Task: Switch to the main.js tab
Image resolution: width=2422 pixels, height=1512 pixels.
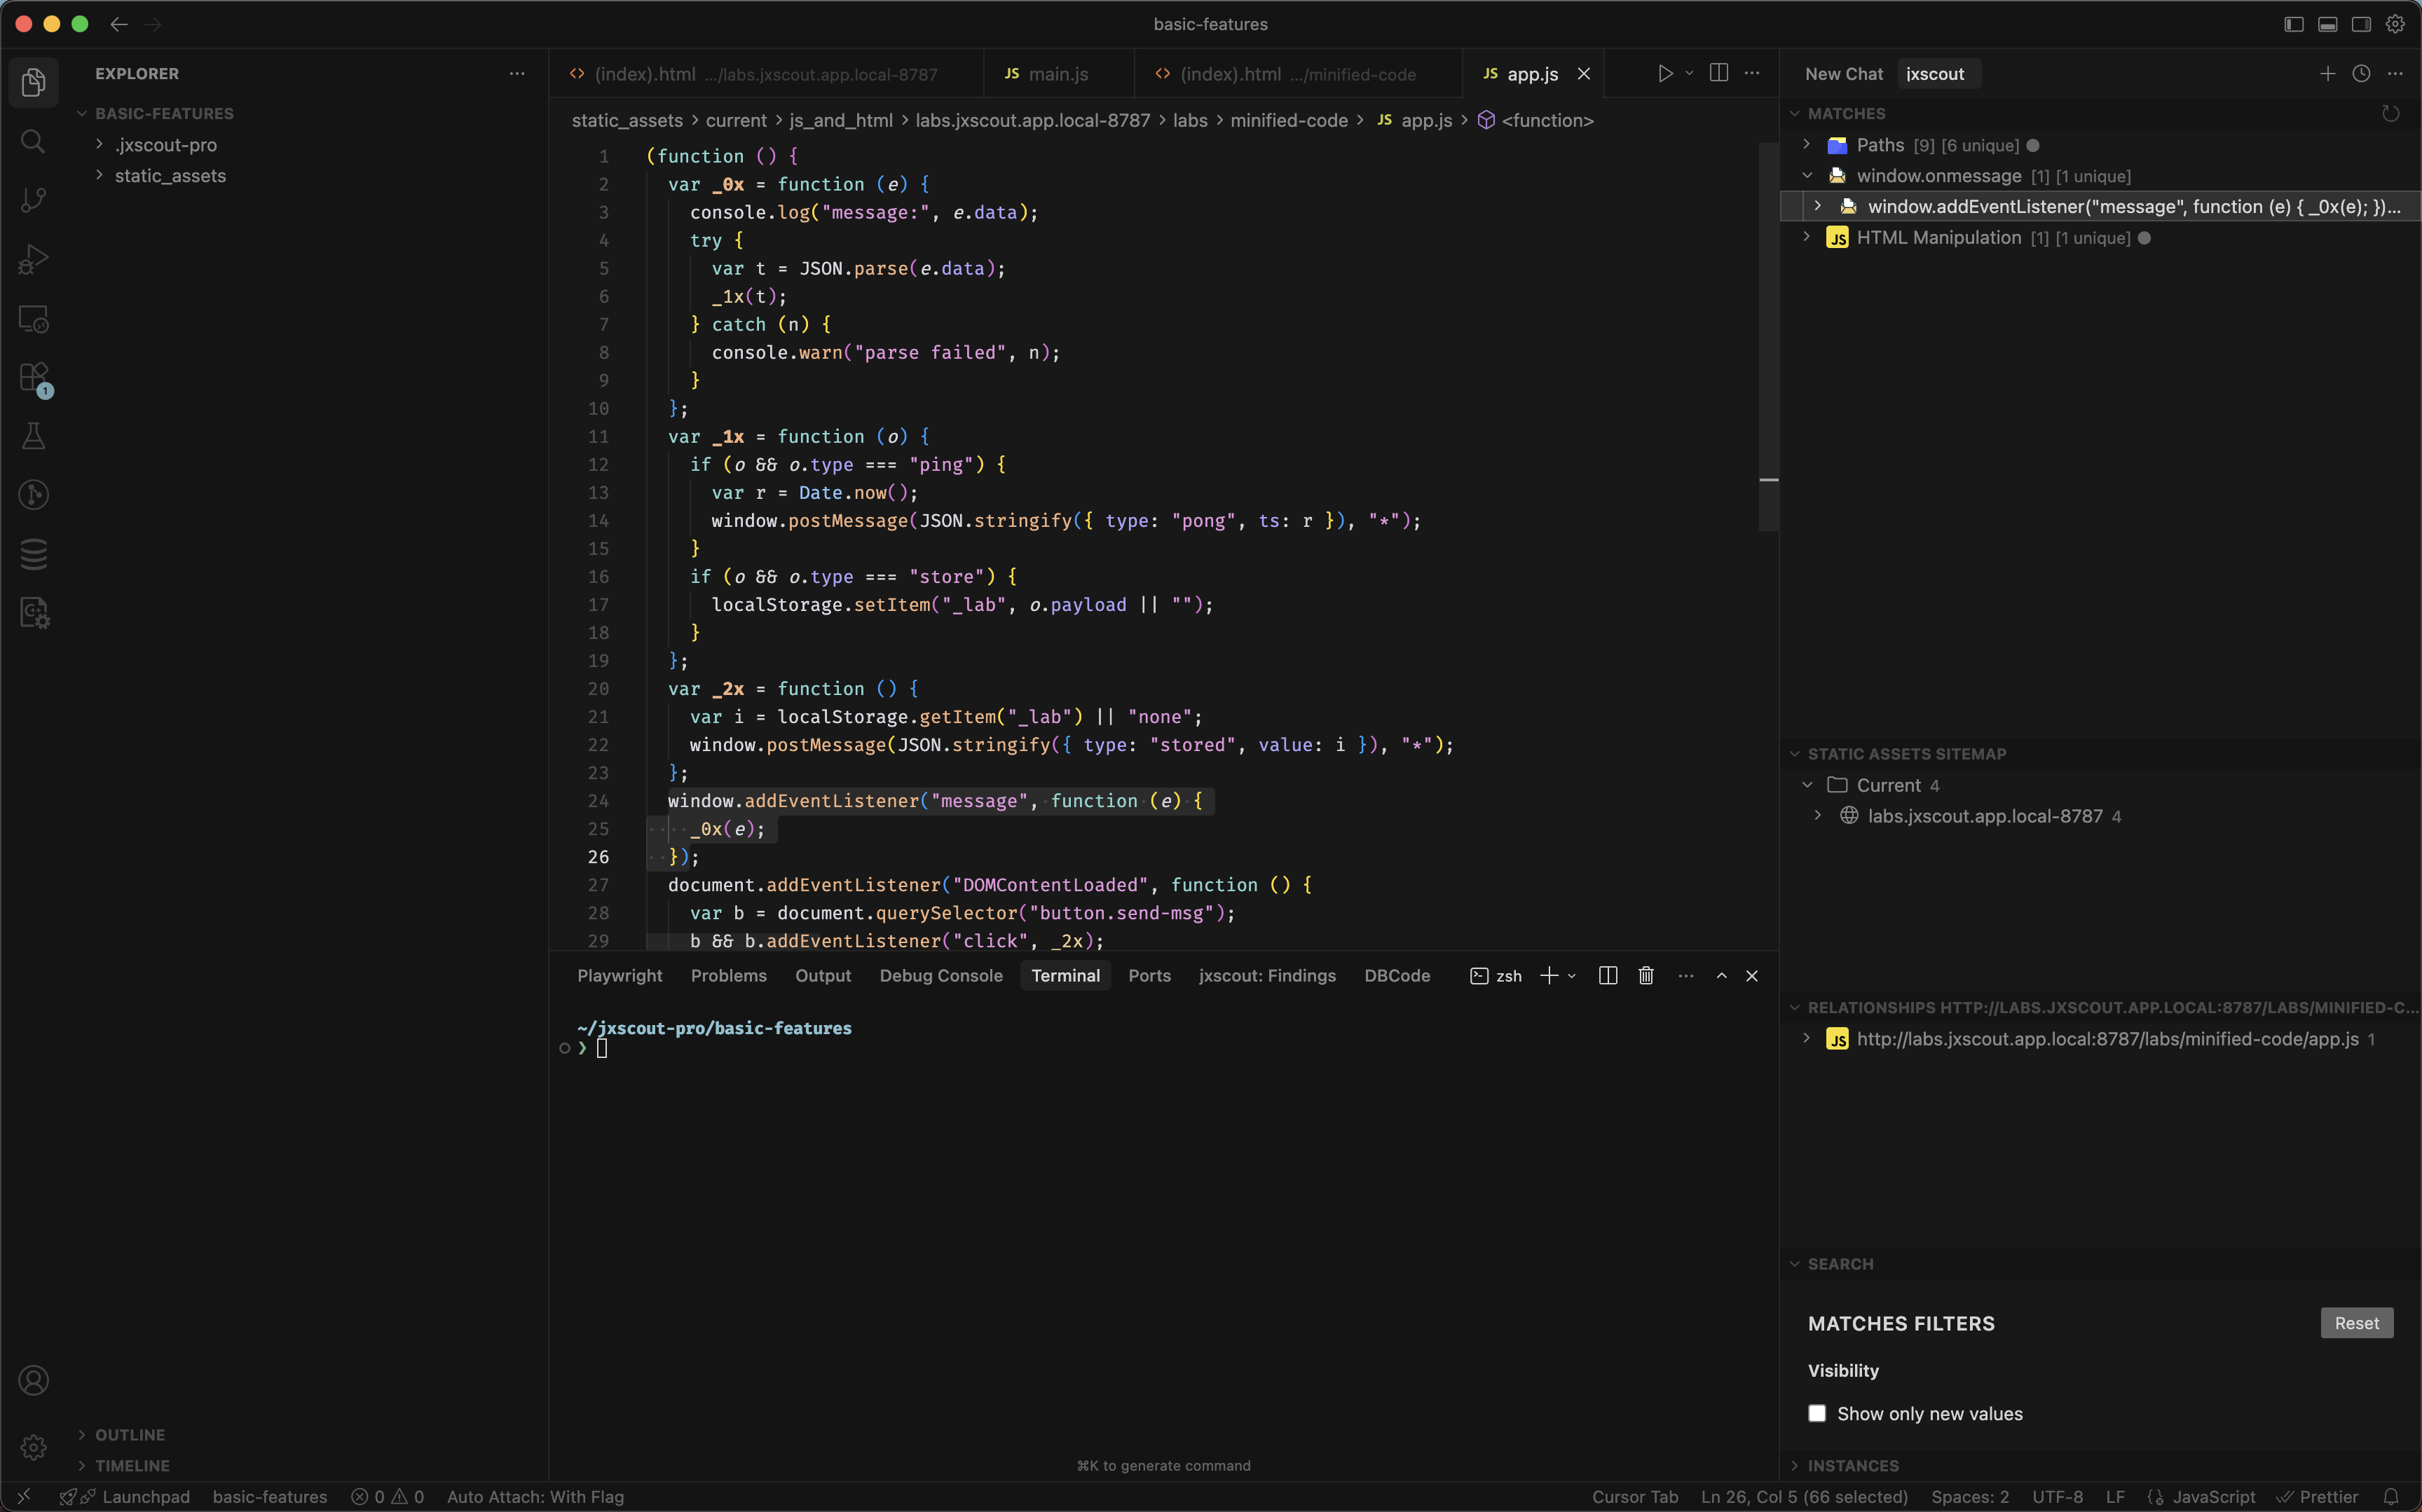Action: [1058, 74]
